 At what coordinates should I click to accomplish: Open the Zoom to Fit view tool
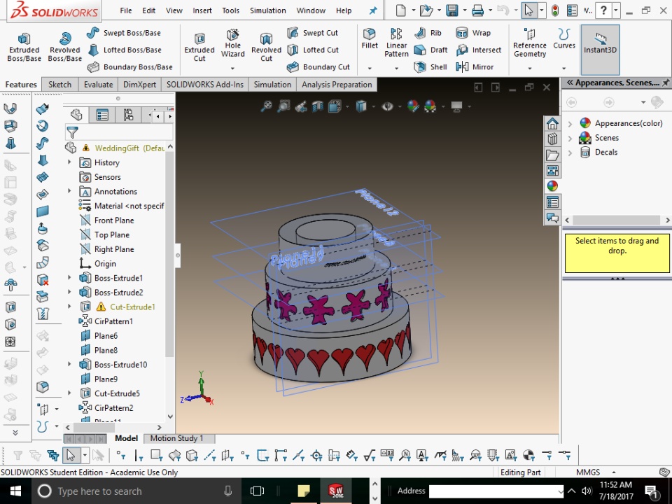(266, 106)
